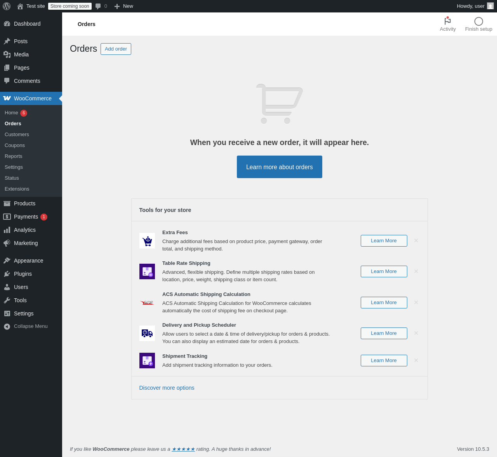The height and width of the screenshot is (457, 497).
Task: Click the five-star rating link
Action: 183,449
